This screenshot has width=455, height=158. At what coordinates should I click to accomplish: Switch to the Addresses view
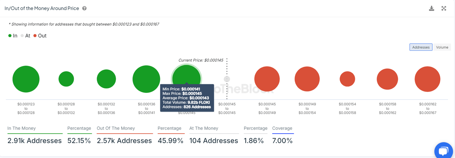tap(421, 47)
